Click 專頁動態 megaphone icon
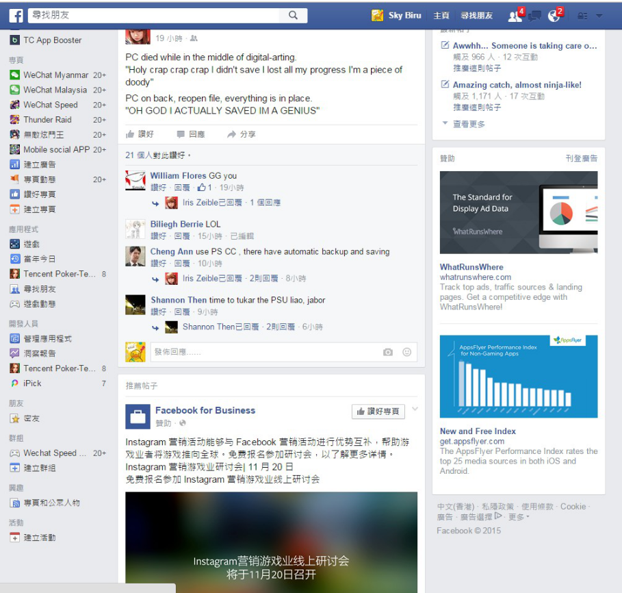 14,179
